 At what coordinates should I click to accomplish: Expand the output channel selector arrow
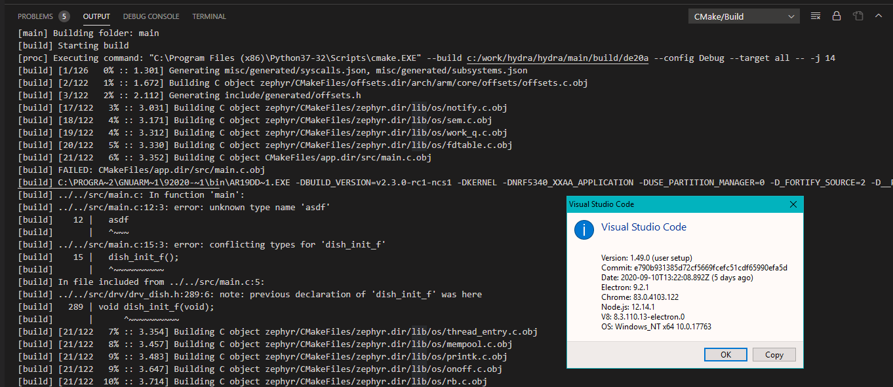[x=791, y=16]
